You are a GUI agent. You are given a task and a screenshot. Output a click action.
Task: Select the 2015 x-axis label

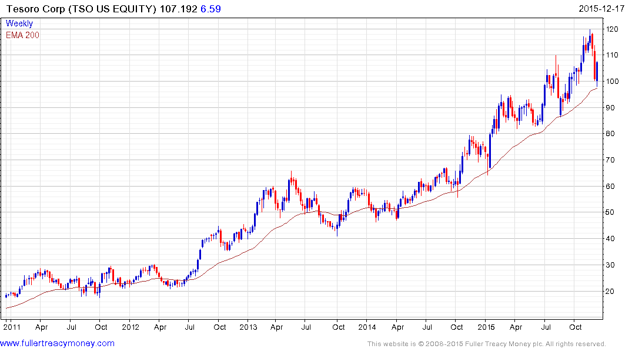click(486, 327)
